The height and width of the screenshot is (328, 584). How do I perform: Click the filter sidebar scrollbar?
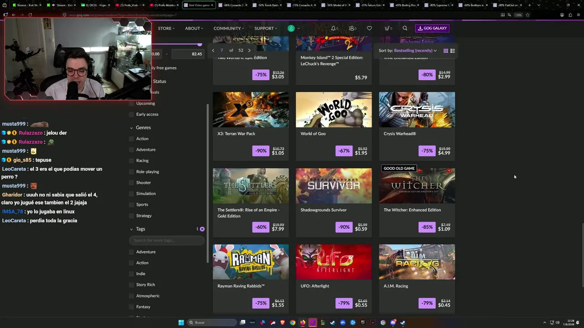coord(208,182)
